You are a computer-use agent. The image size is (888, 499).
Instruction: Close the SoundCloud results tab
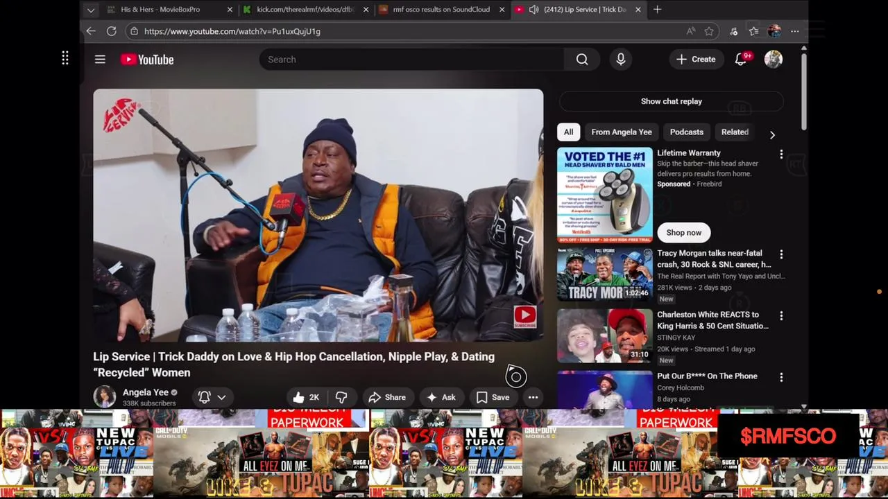coord(502,10)
